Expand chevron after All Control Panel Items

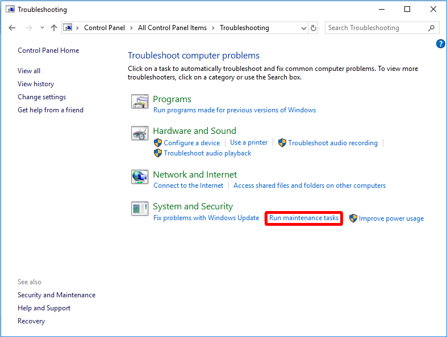(x=213, y=28)
